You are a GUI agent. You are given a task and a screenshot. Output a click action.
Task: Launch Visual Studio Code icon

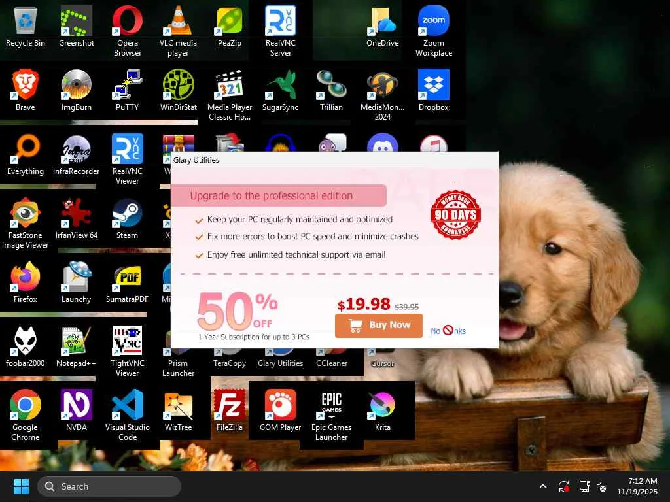point(128,414)
